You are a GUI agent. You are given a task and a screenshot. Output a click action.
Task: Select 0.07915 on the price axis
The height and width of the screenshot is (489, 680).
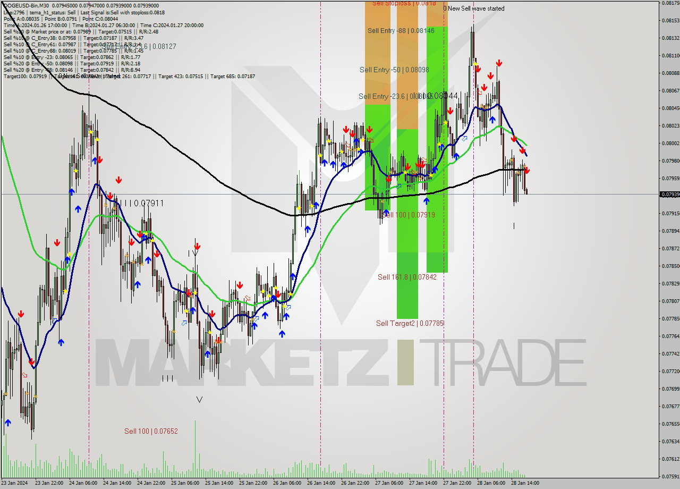tap(670, 213)
